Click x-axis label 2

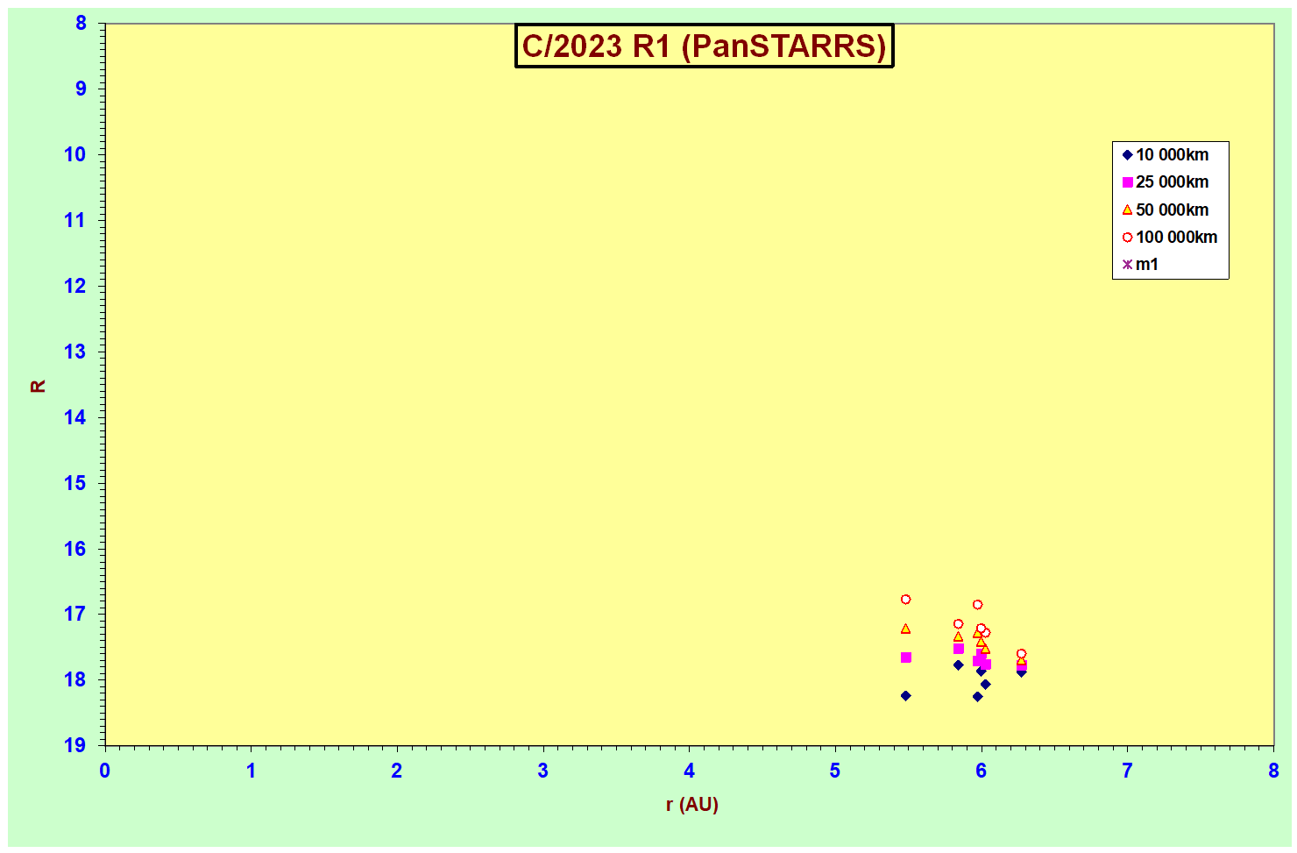tap(397, 771)
